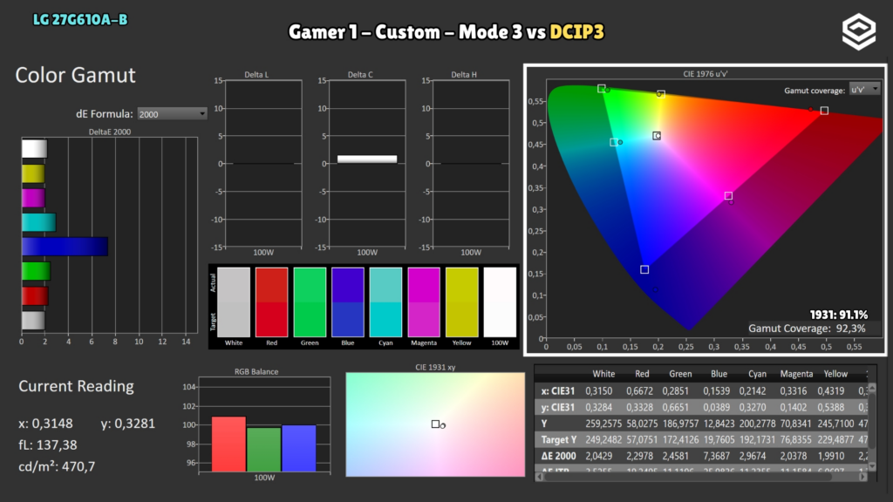The height and width of the screenshot is (502, 893).
Task: Click the white bar in Delta C chart
Action: click(x=367, y=159)
